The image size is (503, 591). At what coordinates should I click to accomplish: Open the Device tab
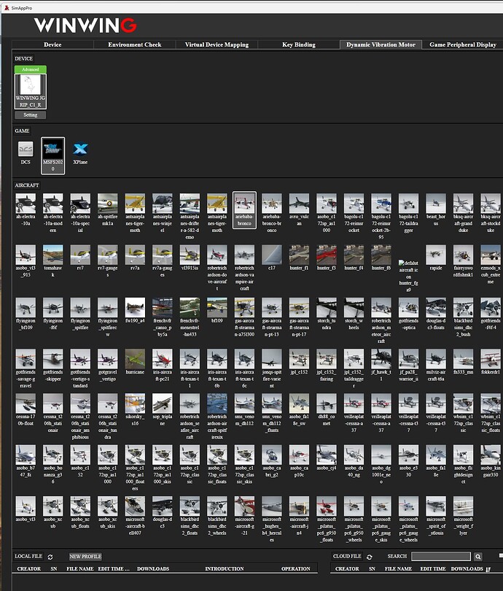(52, 45)
